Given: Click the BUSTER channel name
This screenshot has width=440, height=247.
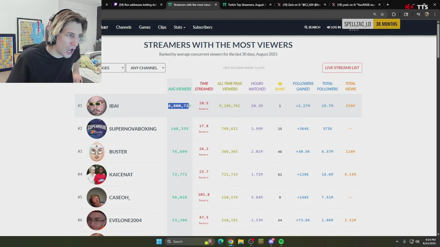Looking at the screenshot, I should tap(118, 152).
